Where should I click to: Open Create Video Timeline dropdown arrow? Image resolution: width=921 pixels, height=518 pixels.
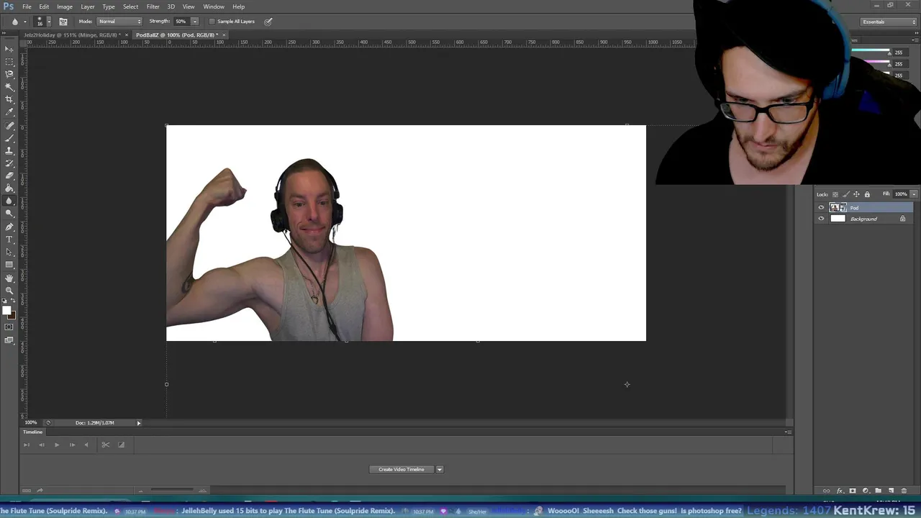440,469
